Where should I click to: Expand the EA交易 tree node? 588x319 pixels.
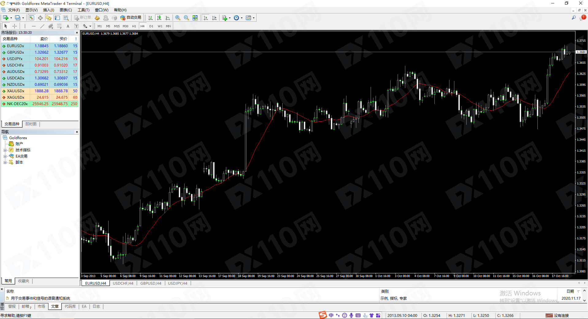click(x=5, y=156)
